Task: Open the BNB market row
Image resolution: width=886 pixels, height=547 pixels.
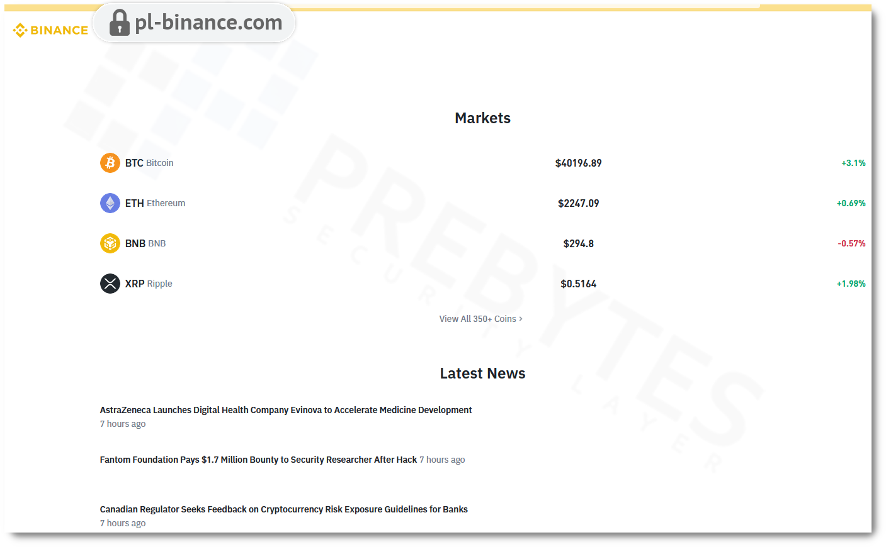Action: click(x=483, y=243)
